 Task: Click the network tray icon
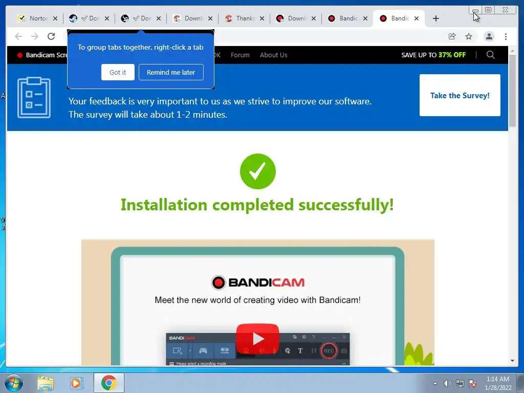(x=460, y=383)
